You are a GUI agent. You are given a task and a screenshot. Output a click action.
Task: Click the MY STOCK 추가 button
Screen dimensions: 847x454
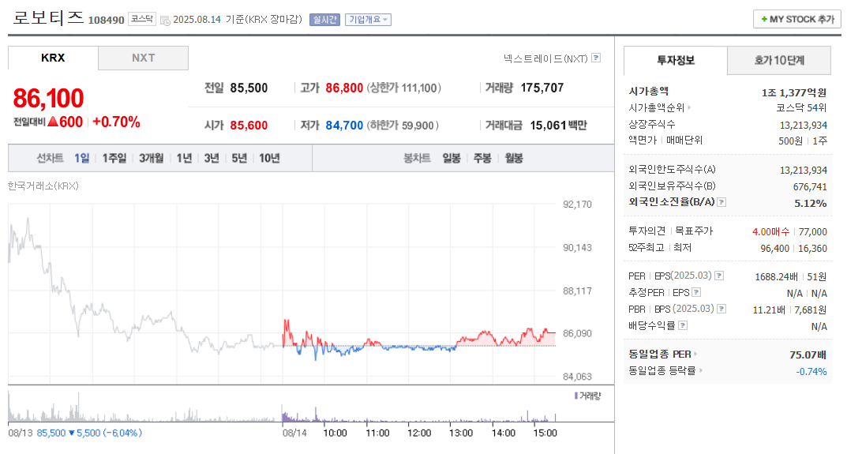click(x=796, y=19)
